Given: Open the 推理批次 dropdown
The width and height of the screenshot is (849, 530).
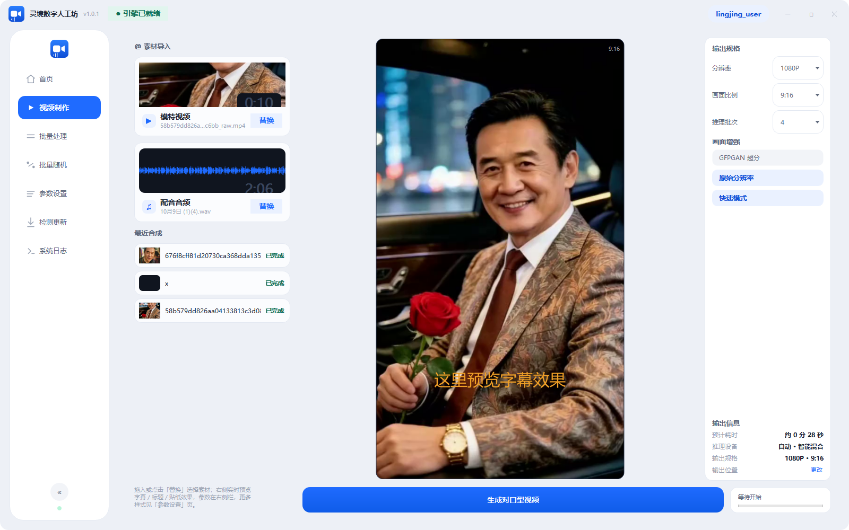Looking at the screenshot, I should (x=798, y=122).
